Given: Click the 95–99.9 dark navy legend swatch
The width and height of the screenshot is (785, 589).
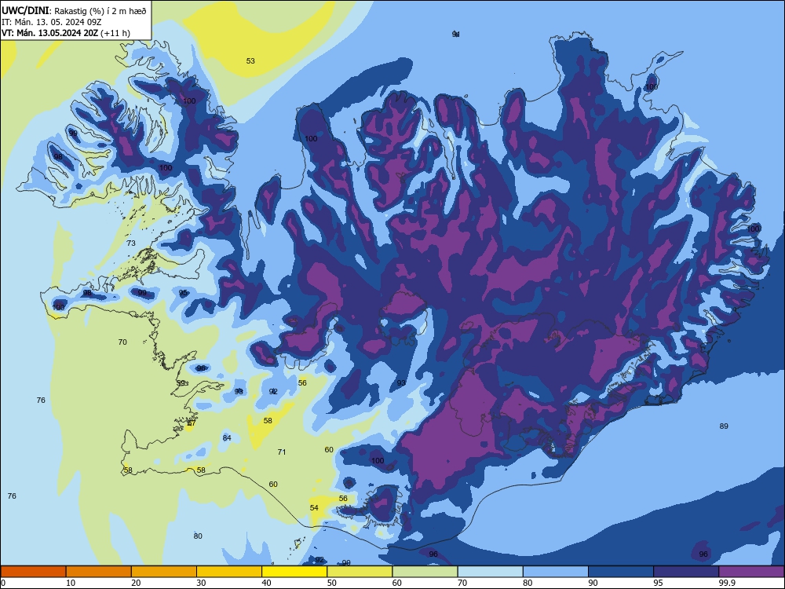Looking at the screenshot, I should click(x=686, y=572).
